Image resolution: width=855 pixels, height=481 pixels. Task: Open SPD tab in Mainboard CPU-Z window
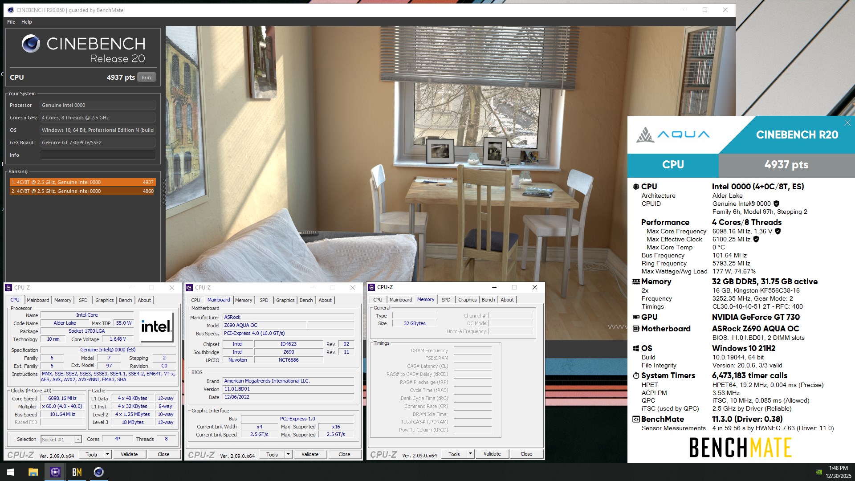point(264,300)
